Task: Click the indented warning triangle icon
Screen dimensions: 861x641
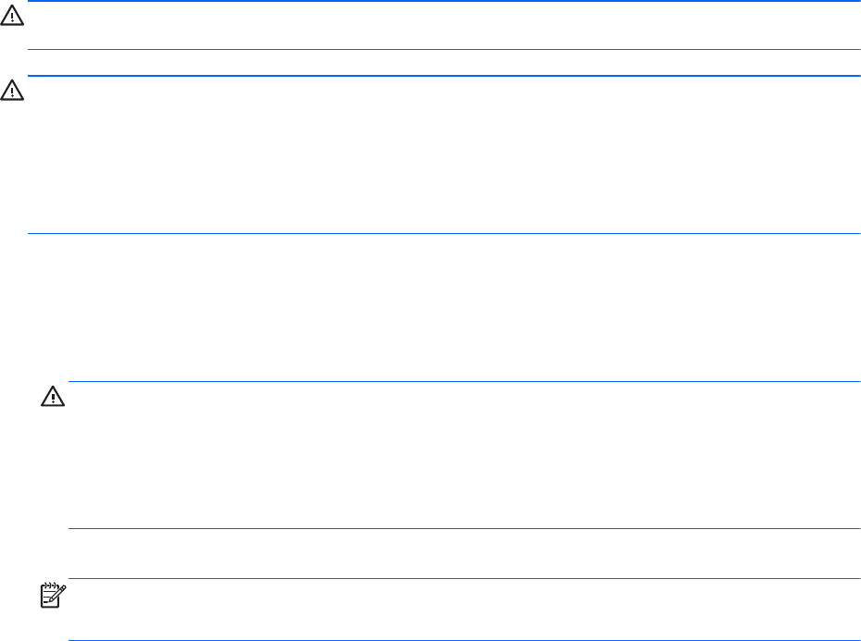Action: tap(53, 396)
